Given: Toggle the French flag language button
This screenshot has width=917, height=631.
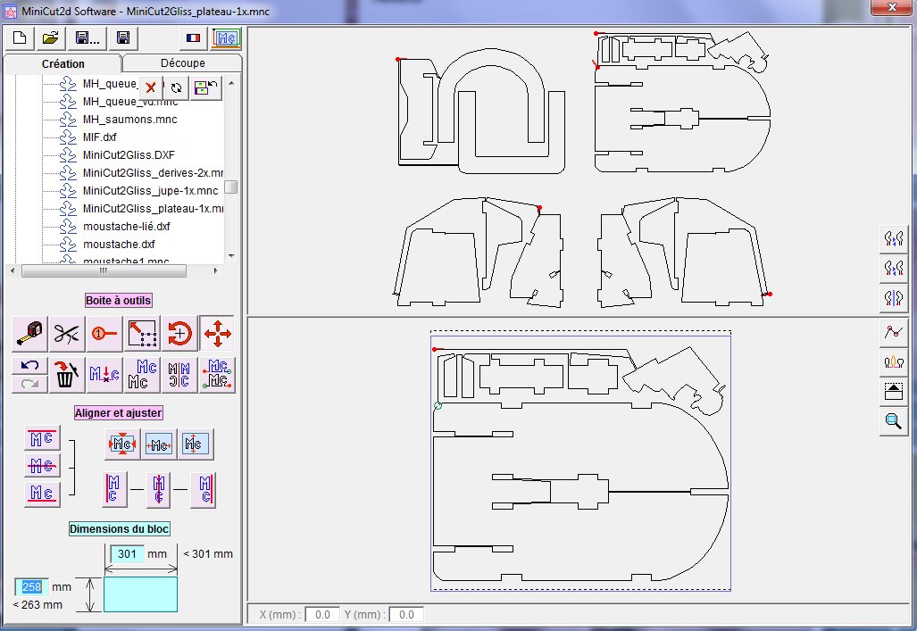Looking at the screenshot, I should pos(193,38).
